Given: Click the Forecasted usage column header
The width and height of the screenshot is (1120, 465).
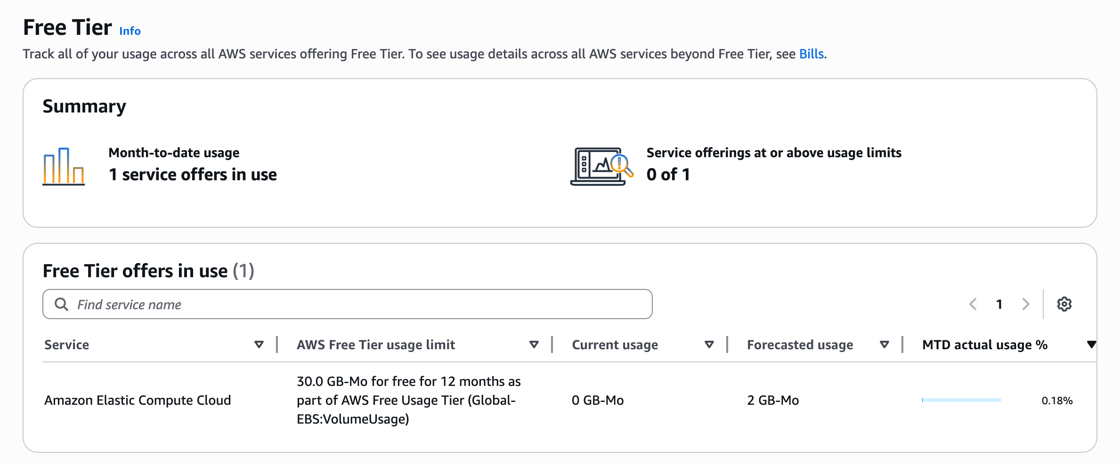Looking at the screenshot, I should click(800, 345).
